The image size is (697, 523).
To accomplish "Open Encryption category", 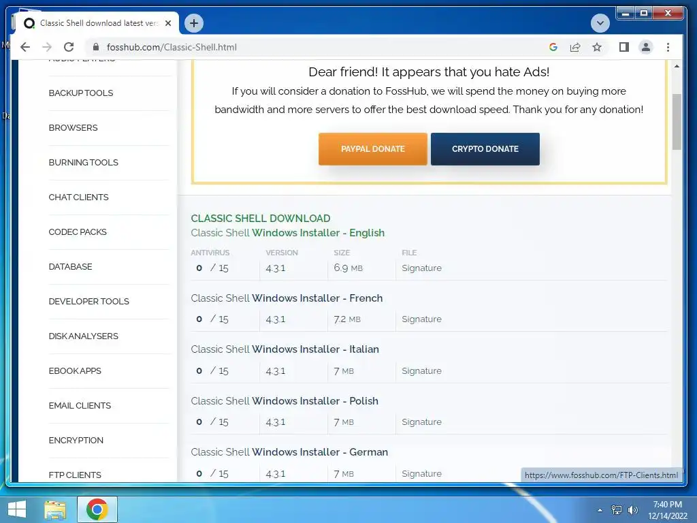I will click(76, 440).
